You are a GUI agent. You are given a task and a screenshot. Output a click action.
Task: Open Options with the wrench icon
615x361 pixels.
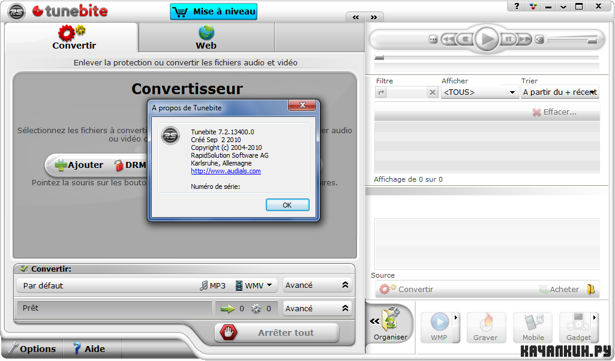32,348
